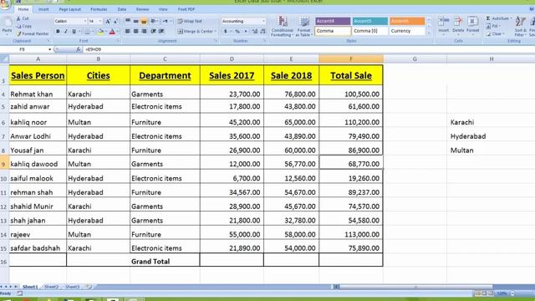Apply Comma Style number format icon
535x301 pixels.
pyautogui.click(x=246, y=31)
